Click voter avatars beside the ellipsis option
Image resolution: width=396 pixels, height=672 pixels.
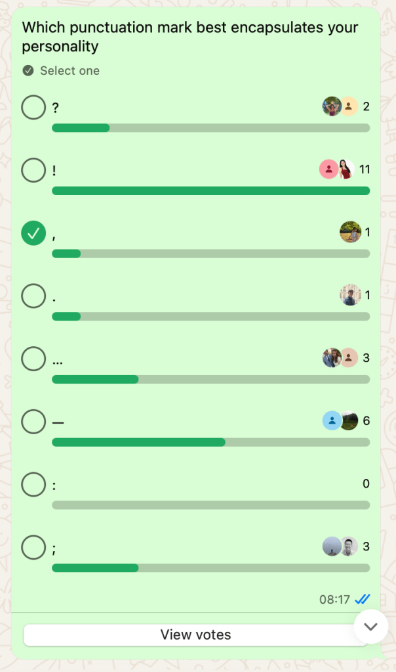point(340,358)
